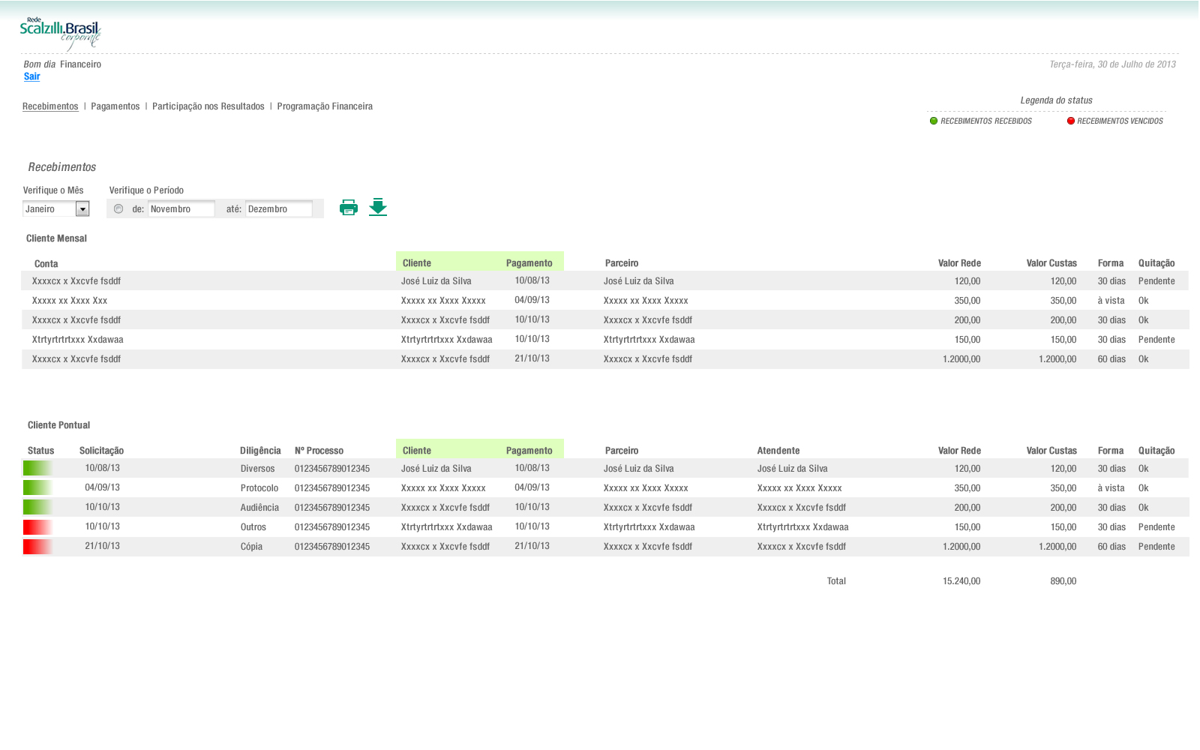Click the Rede Scalzilli Brasil logo
This screenshot has width=1200, height=750.
[60, 34]
